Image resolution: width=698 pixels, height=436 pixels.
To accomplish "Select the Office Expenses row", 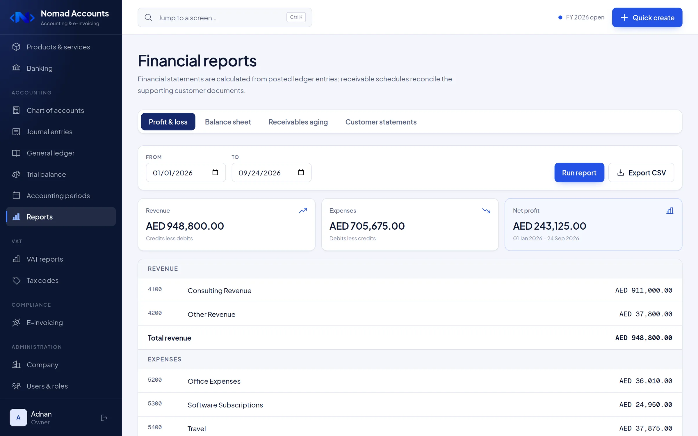I will pyautogui.click(x=410, y=381).
